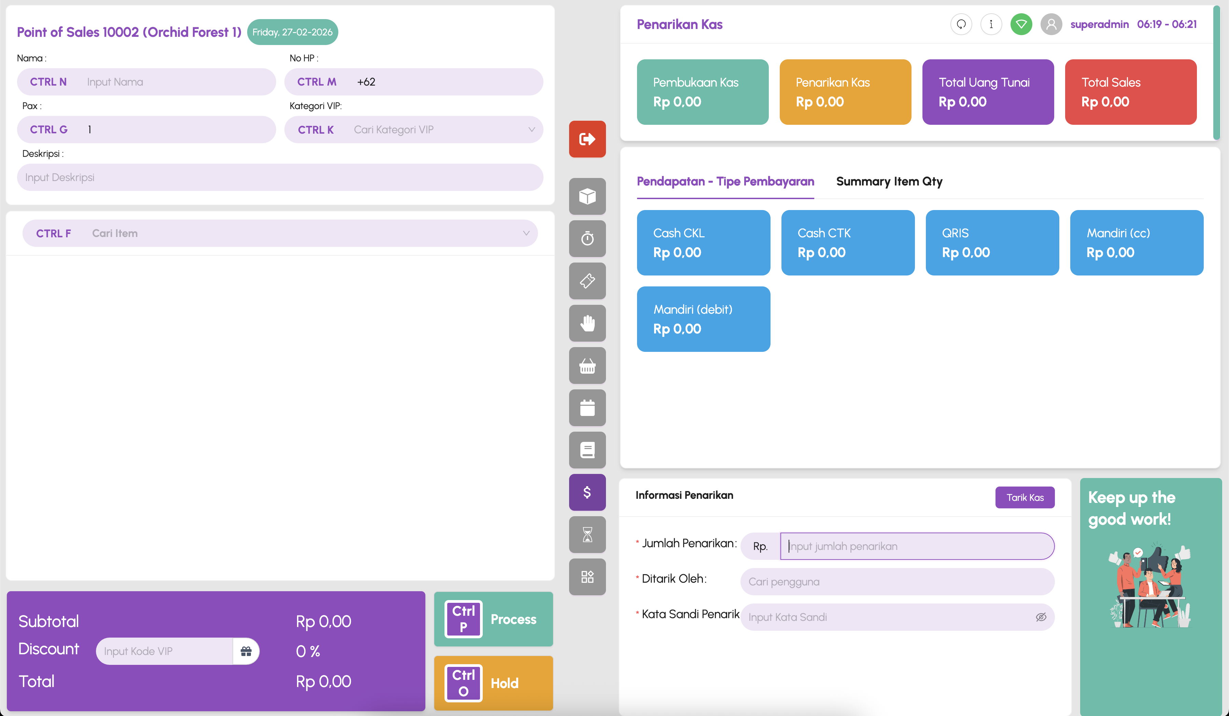The image size is (1229, 716).
Task: Click the Process button
Action: point(493,619)
